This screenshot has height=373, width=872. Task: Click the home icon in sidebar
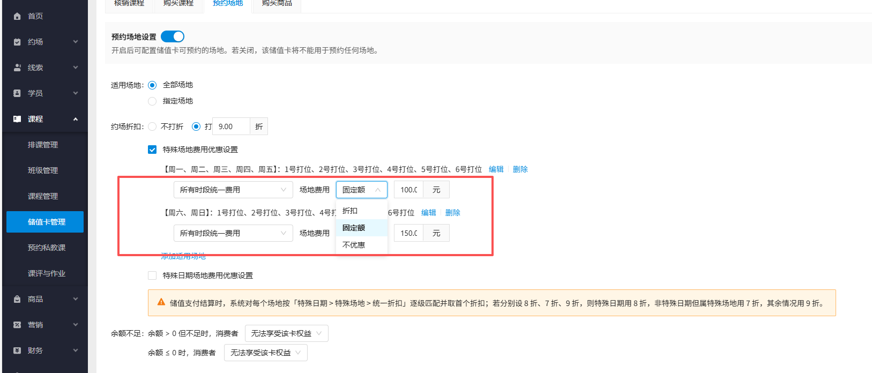coord(17,16)
